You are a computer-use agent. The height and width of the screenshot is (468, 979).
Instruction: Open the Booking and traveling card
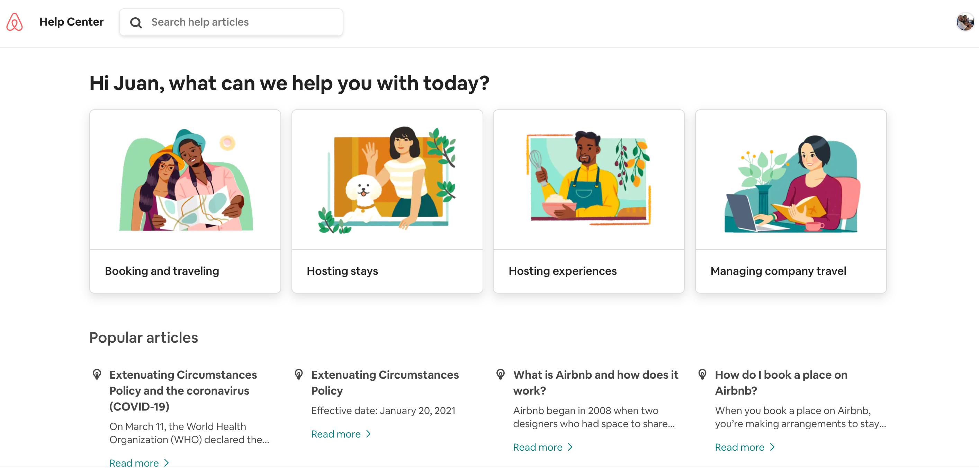point(185,201)
